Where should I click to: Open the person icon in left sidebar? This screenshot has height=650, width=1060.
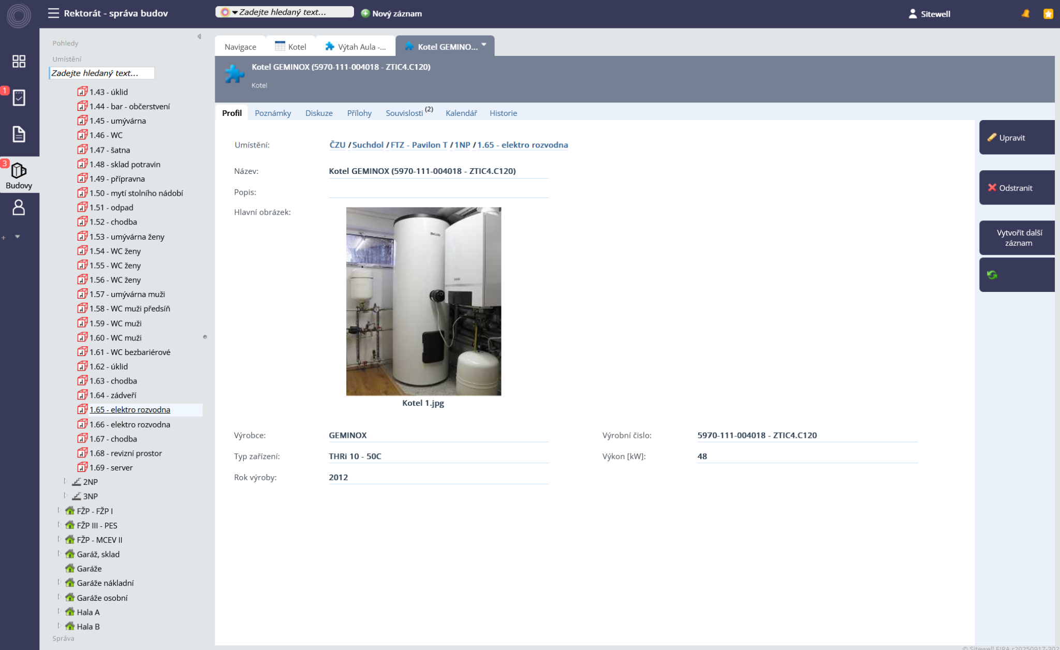19,208
